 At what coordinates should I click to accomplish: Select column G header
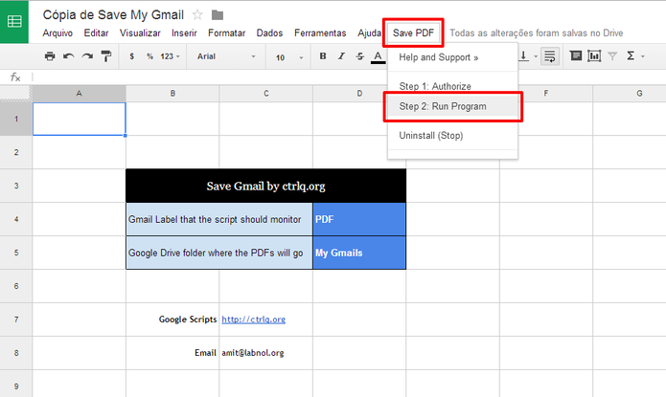pos(630,94)
